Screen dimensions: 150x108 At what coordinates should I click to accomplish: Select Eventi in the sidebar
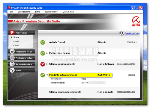[x=16, y=41]
